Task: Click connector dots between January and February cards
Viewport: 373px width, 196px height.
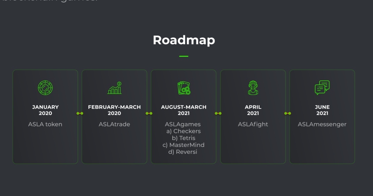Action: (x=80, y=114)
